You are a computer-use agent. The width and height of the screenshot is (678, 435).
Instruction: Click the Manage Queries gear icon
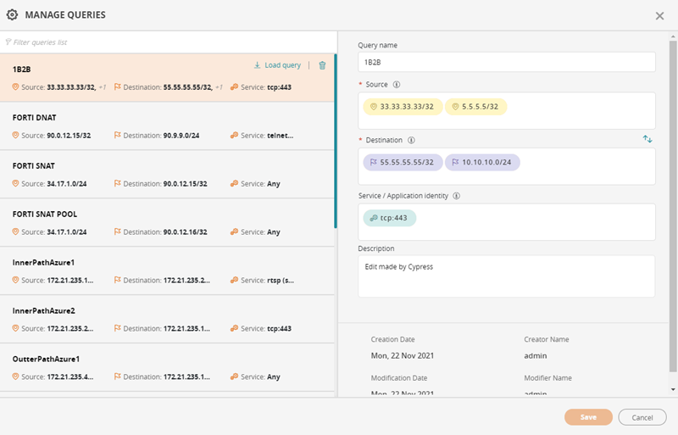(12, 15)
